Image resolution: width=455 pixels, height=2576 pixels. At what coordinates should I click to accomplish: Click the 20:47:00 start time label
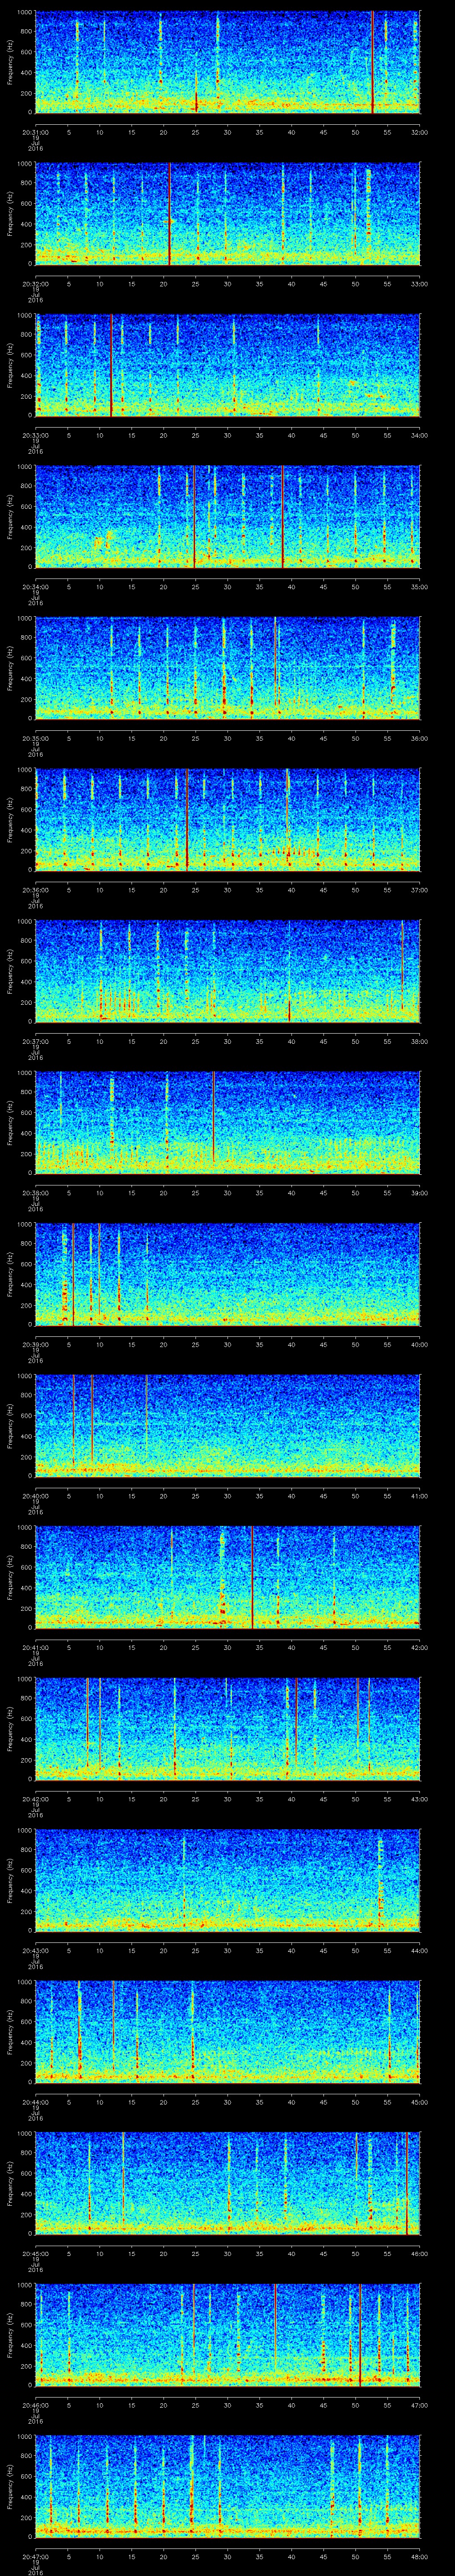coord(36,2556)
